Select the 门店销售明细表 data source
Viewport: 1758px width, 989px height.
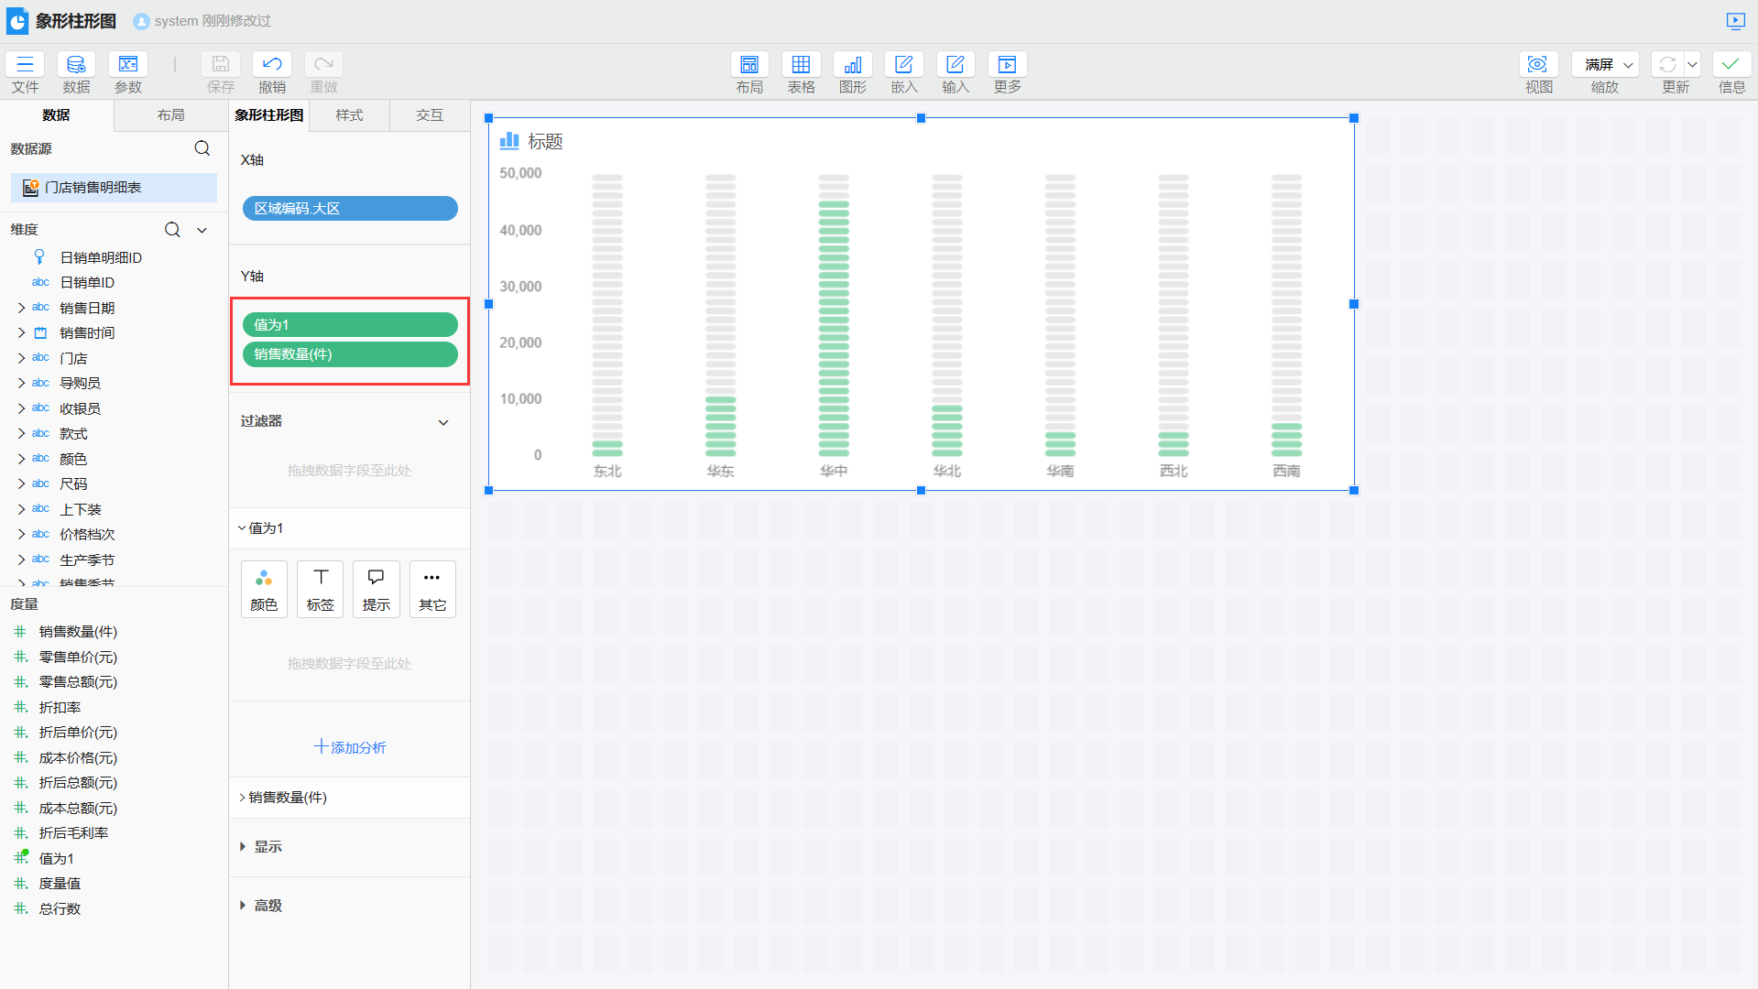(x=93, y=188)
